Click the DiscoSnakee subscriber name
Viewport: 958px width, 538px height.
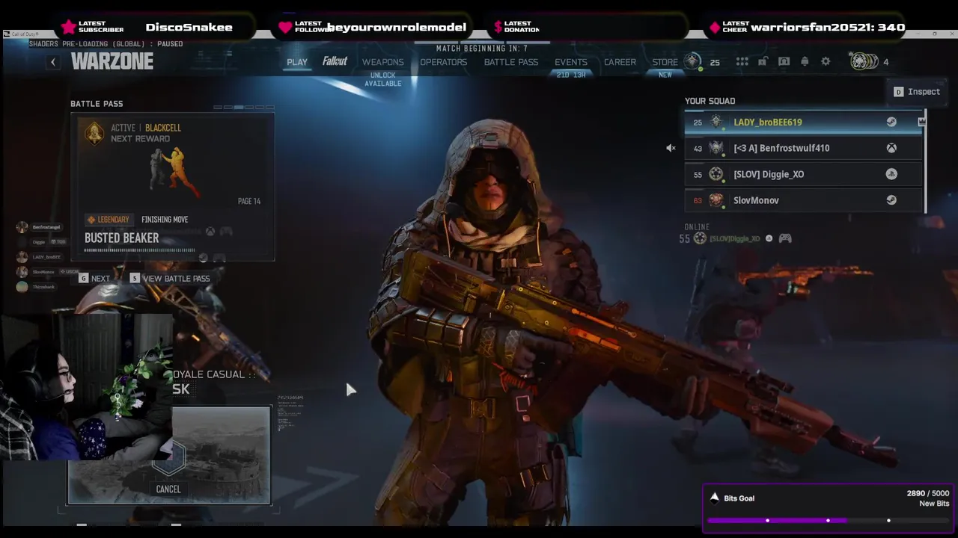coord(189,27)
